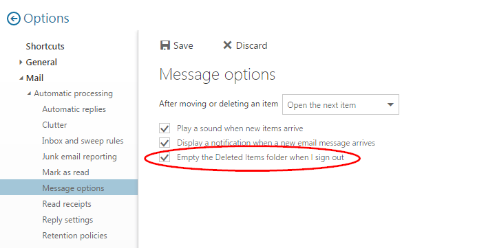Open the After moving or deleting dropdown
The image size is (497, 248).
pyautogui.click(x=341, y=104)
